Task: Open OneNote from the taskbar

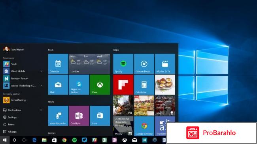Action: point(114,140)
